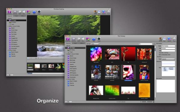Click the URL field in Information panel
The height and width of the screenshot is (112, 180).
[168, 51]
